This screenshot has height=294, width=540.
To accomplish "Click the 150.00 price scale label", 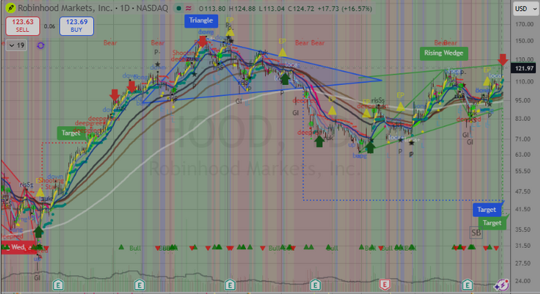I will pyautogui.click(x=524, y=41).
